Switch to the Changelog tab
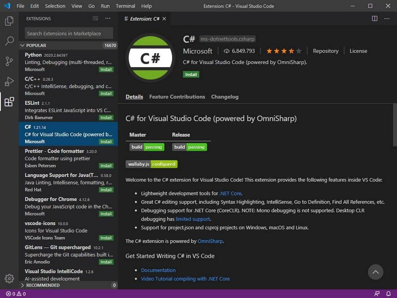The height and width of the screenshot is (298, 397). 225,97
